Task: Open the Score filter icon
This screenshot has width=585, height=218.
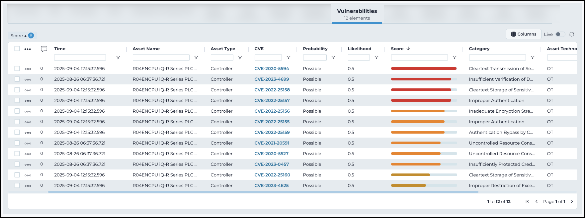Action: tap(455, 57)
